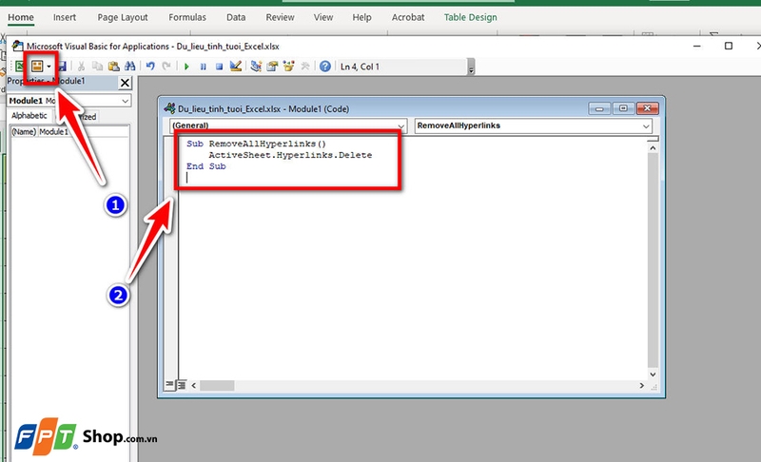Click the Break pause icon
The height and width of the screenshot is (462, 761).
tap(203, 67)
